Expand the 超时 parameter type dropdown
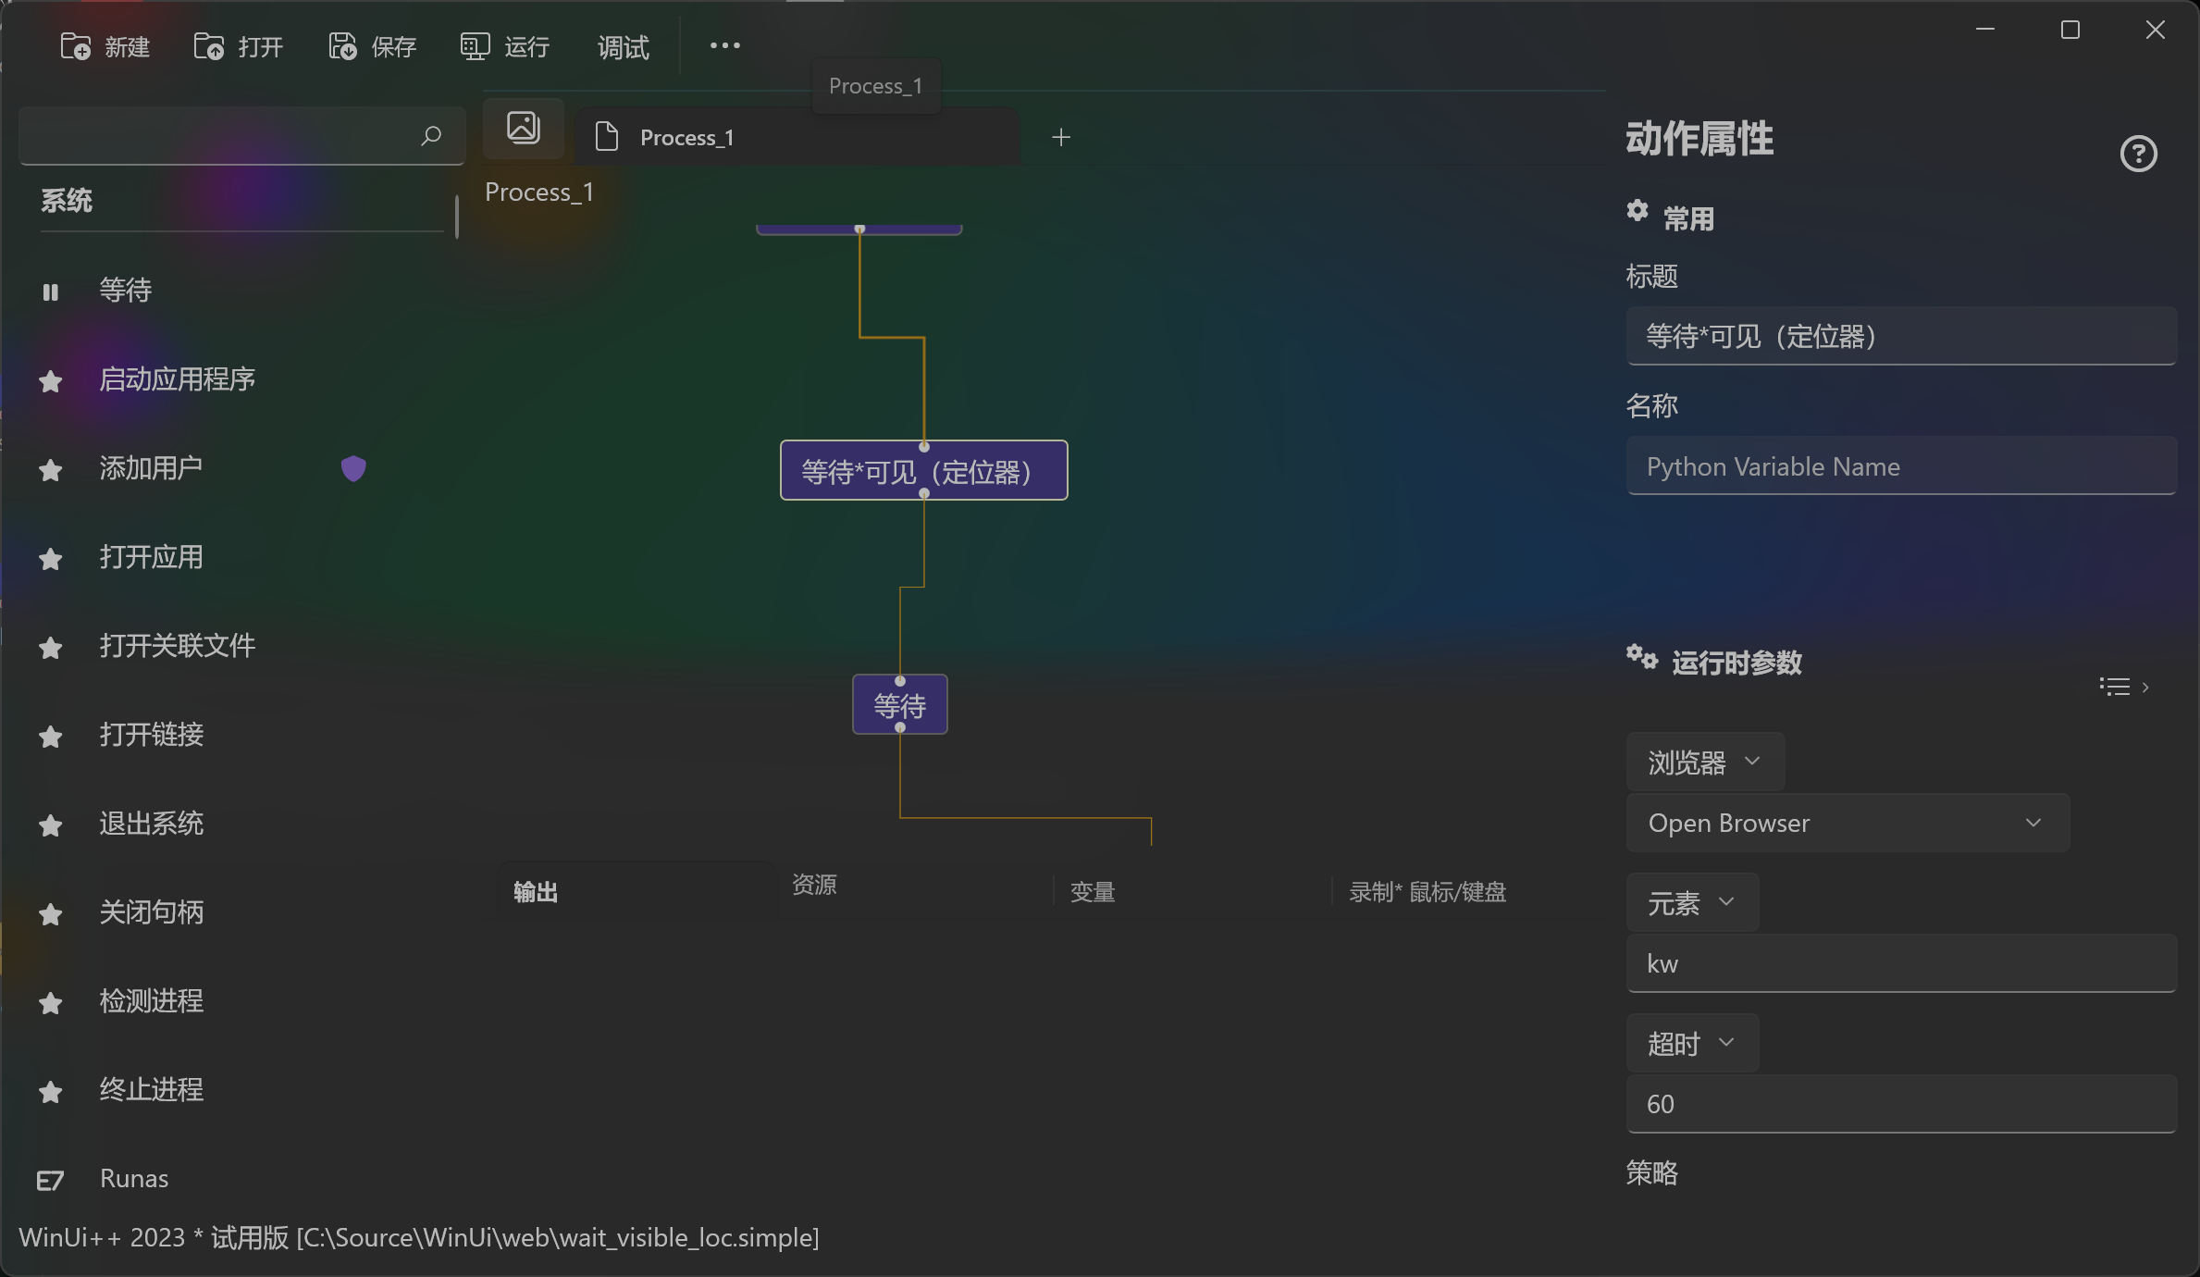This screenshot has width=2200, height=1277. pos(1692,1043)
